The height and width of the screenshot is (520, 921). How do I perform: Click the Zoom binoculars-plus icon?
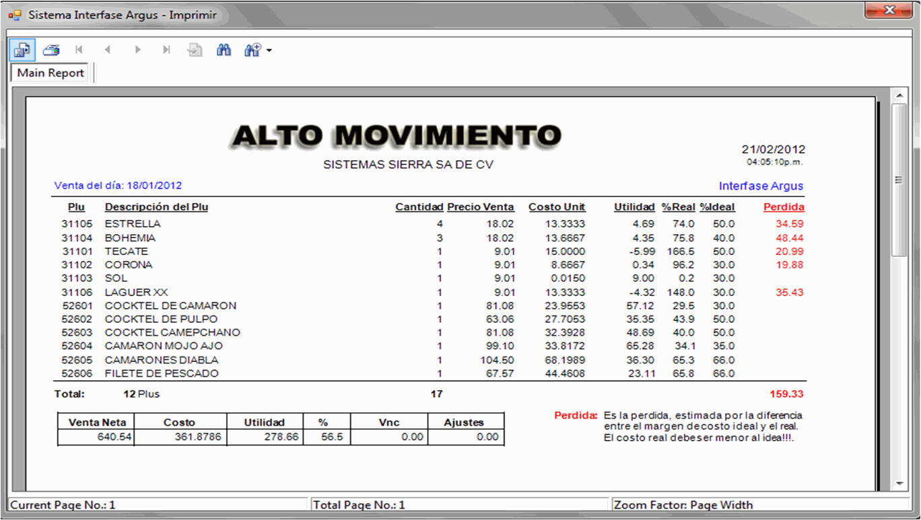(x=252, y=50)
